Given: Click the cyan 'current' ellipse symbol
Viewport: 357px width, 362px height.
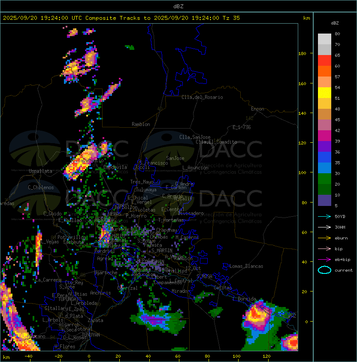Looking at the screenshot, I should [x=324, y=270].
